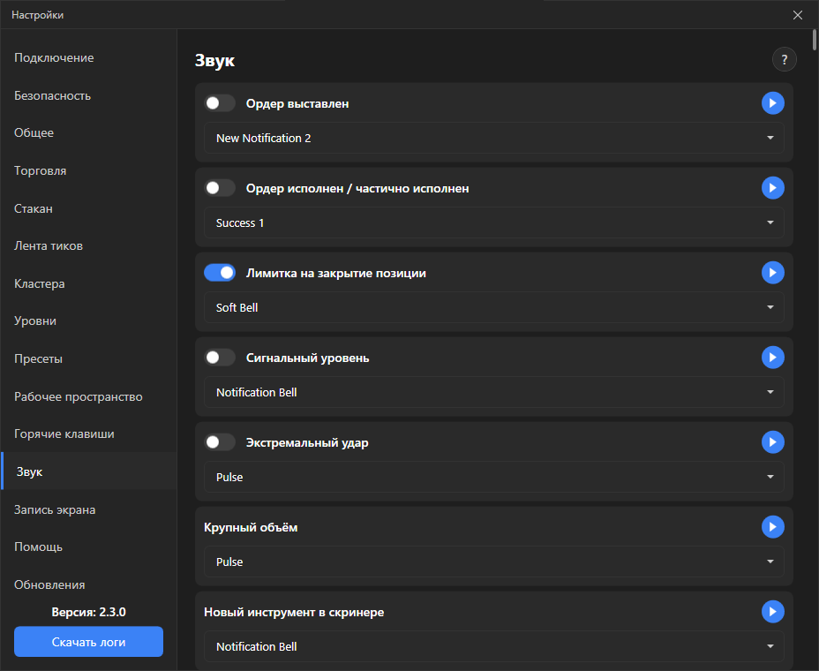Preview the 'Экстремальный удар' sound
This screenshot has width=819, height=671.
point(772,442)
